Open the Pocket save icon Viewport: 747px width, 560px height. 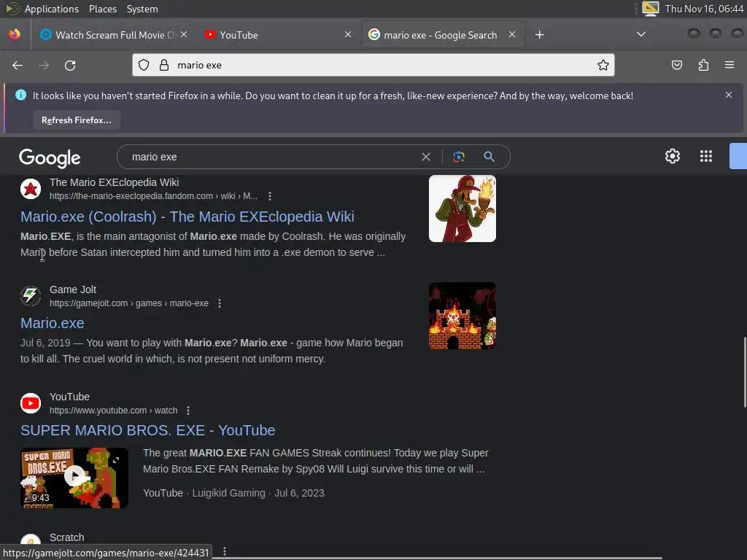(x=677, y=65)
